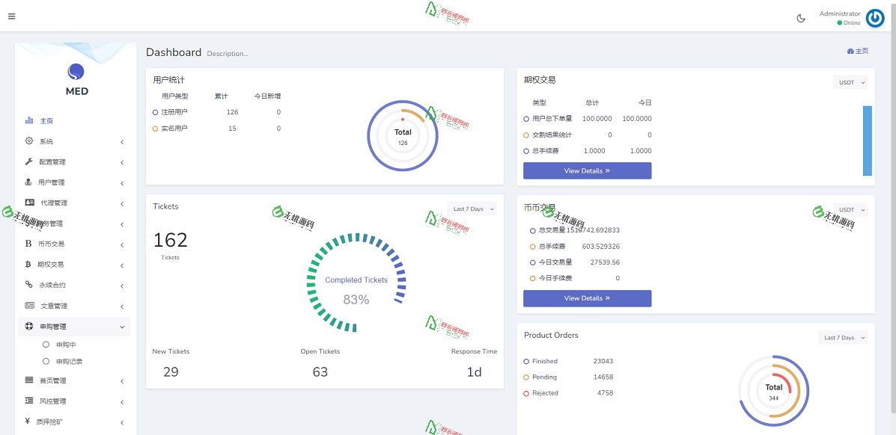
Task: Click the blue bar in 期权交易 chart
Action: (x=867, y=141)
